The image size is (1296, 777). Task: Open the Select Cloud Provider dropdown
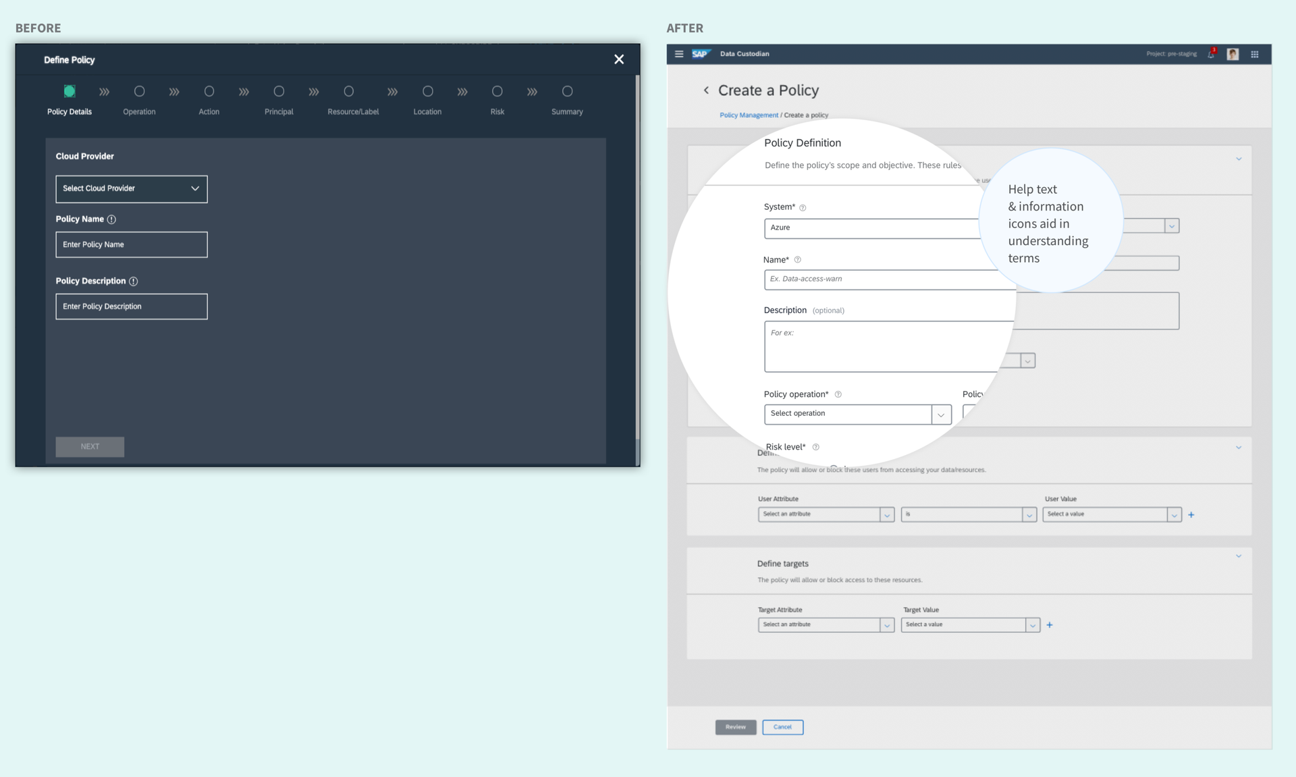tap(132, 189)
